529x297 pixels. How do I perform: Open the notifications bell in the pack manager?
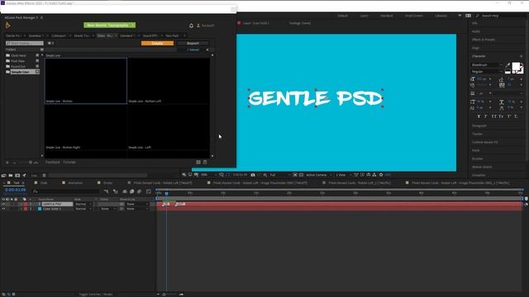click(x=191, y=26)
